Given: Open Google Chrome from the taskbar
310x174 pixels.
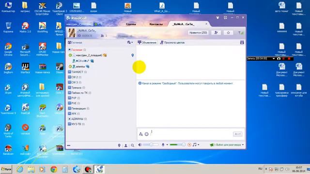Looking at the screenshot, I should pyautogui.click(x=54, y=169).
